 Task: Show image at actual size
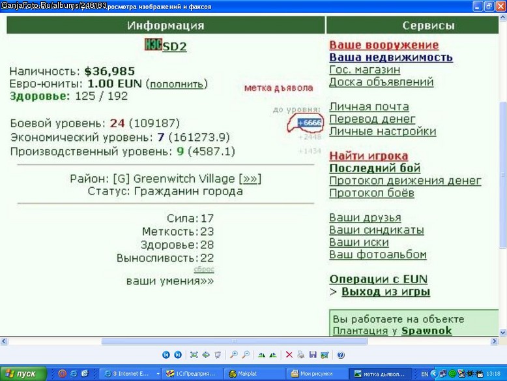206,355
